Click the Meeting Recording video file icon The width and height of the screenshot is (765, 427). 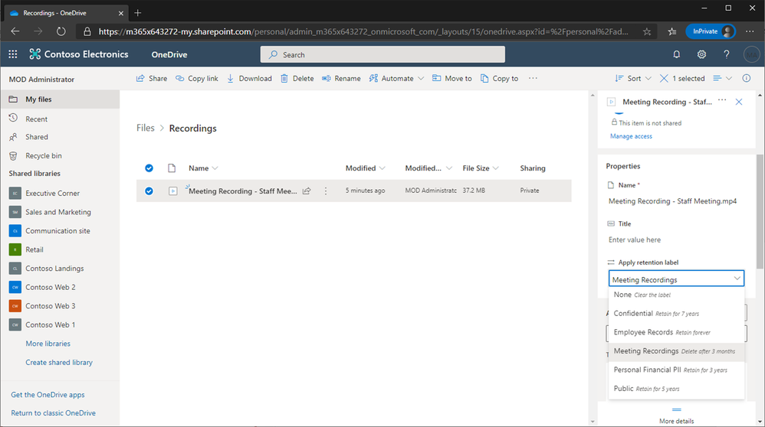tap(172, 191)
